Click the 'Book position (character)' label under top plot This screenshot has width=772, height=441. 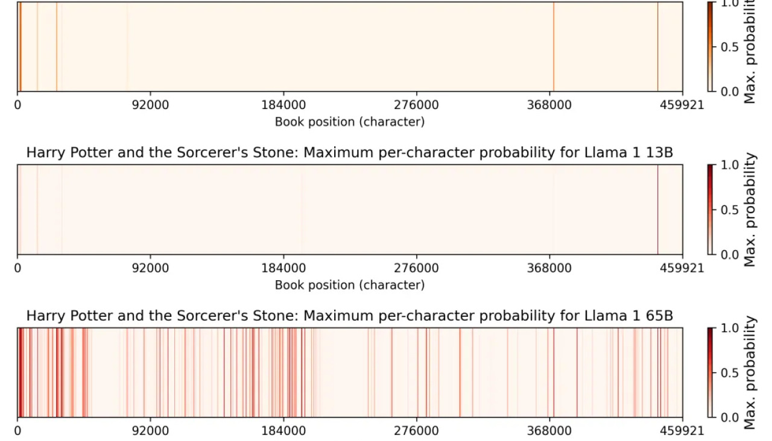click(349, 122)
